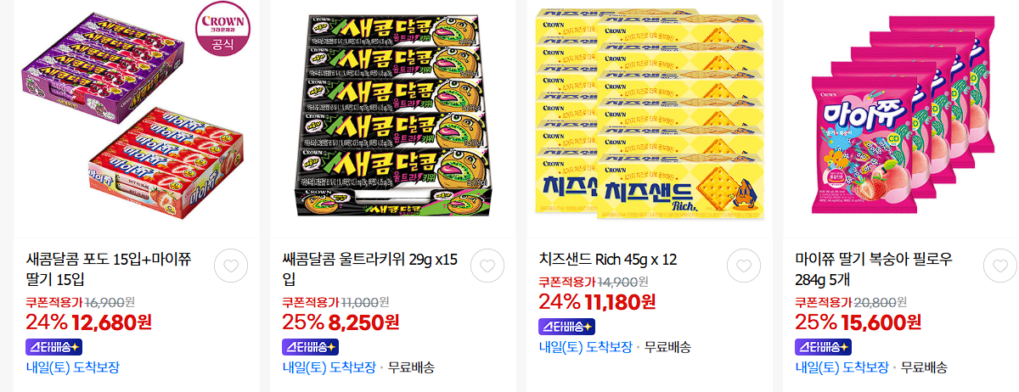This screenshot has height=392, width=1019.
Task: Toggle wishlist heart for 새콤달콤 포도 15입+마이쮸
Action: (231, 266)
